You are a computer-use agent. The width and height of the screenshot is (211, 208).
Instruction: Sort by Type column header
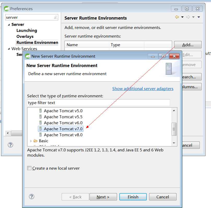click(x=126, y=45)
